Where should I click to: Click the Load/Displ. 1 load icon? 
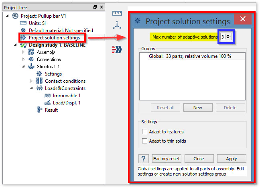click(x=47, y=103)
